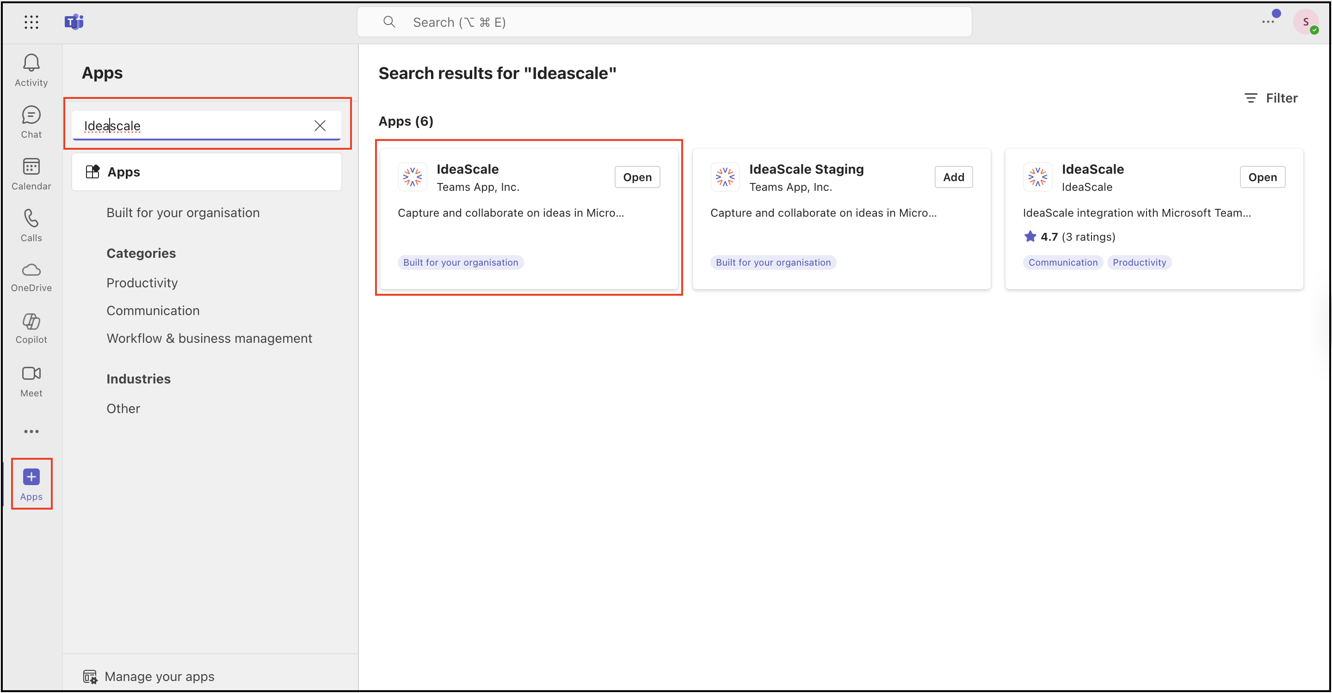This screenshot has width=1332, height=693.
Task: Select the Productivity category
Action: tap(142, 283)
